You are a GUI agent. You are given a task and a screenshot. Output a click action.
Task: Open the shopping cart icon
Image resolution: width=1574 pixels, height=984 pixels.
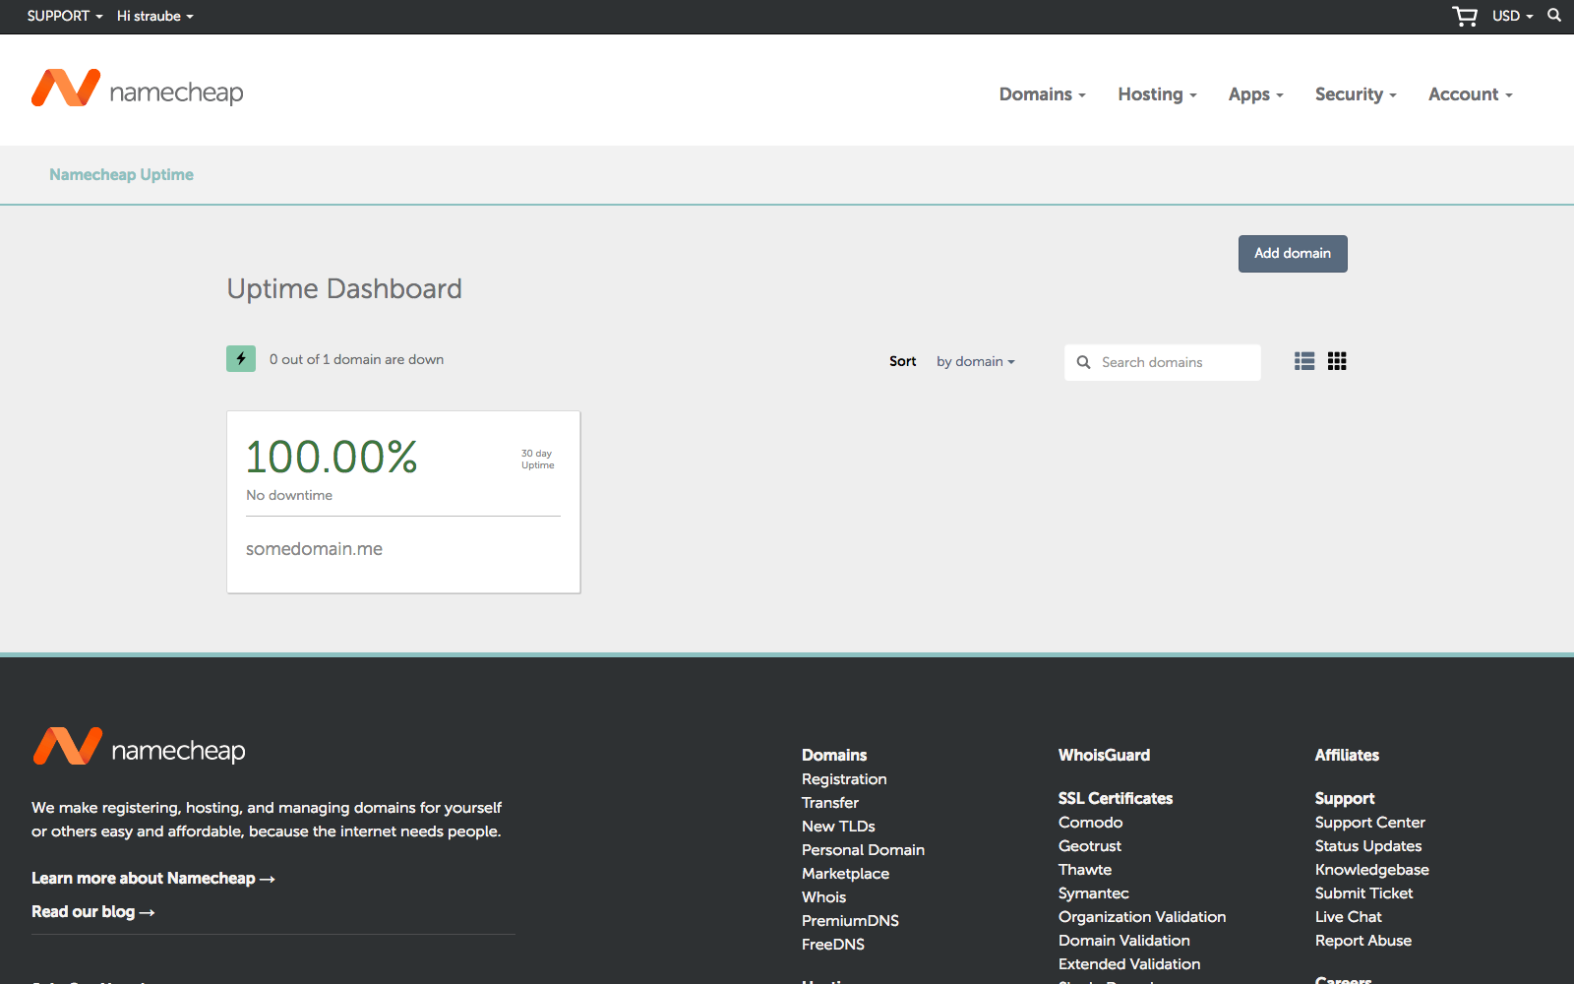[x=1464, y=16]
